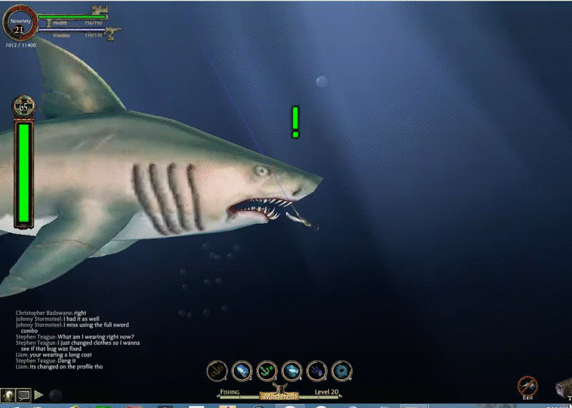This screenshot has width=572, height=408.
Task: Click the green Health bar
Action: coord(72,16)
